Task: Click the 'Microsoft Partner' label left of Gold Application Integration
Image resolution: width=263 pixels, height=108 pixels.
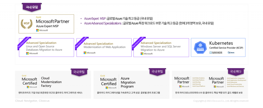Action: coord(216,80)
